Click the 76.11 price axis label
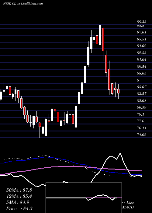152x213 pixels. pos(142,128)
